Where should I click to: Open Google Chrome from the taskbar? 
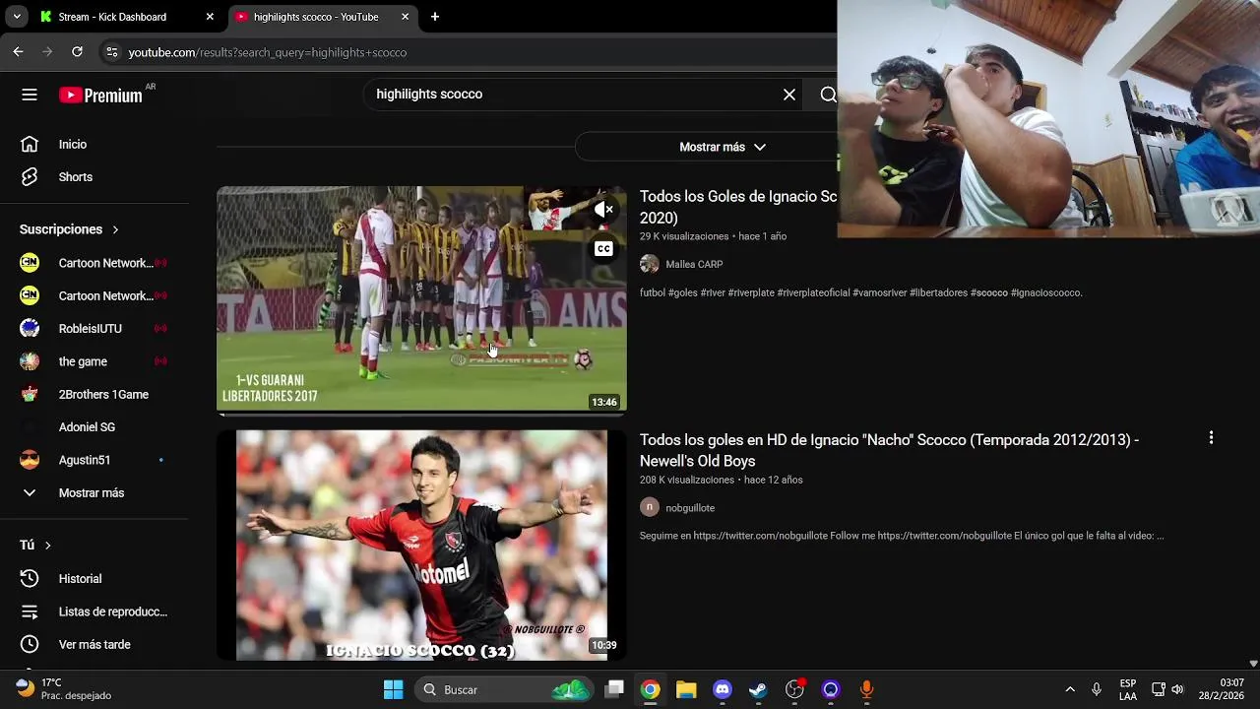651,689
